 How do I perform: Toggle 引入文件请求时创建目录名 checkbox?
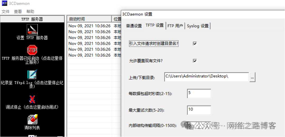[195, 44]
